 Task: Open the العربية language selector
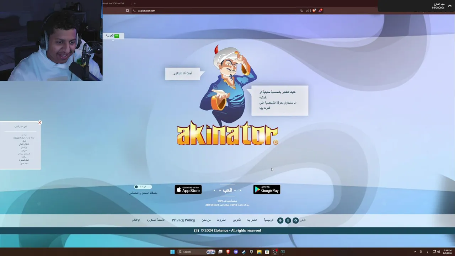coord(113,36)
